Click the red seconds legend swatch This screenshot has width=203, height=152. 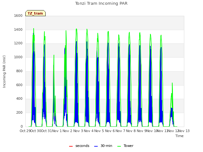[71, 146]
